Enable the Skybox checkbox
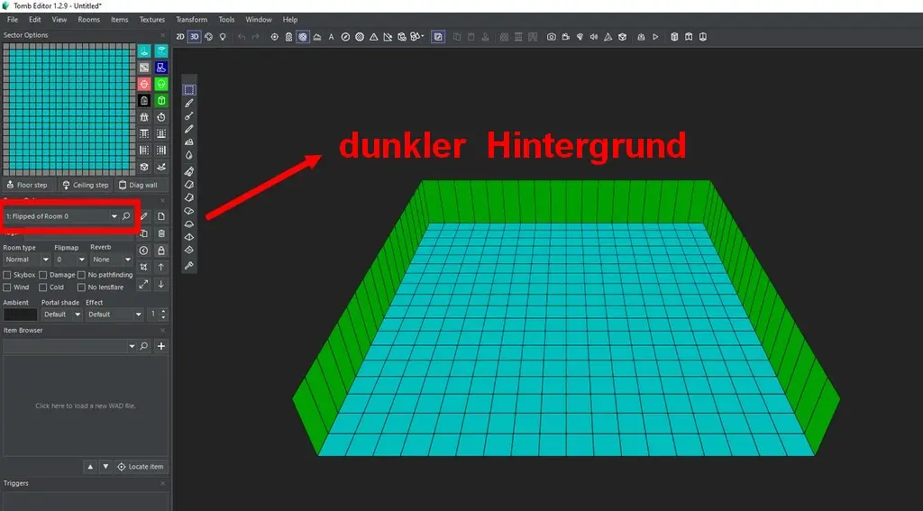Image resolution: width=923 pixels, height=511 pixels. 8,275
